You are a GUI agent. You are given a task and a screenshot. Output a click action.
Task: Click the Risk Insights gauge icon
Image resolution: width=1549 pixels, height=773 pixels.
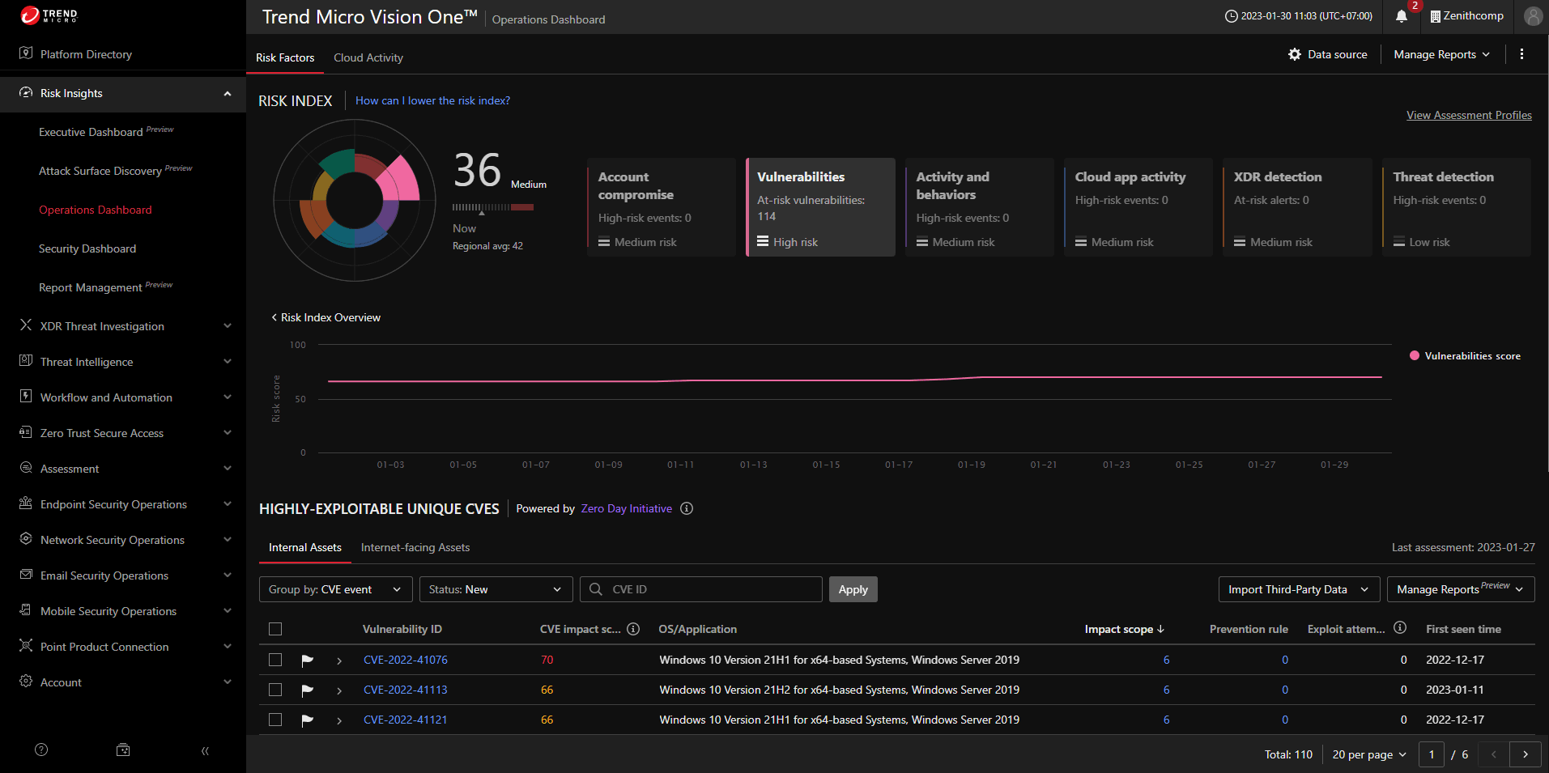[26, 93]
